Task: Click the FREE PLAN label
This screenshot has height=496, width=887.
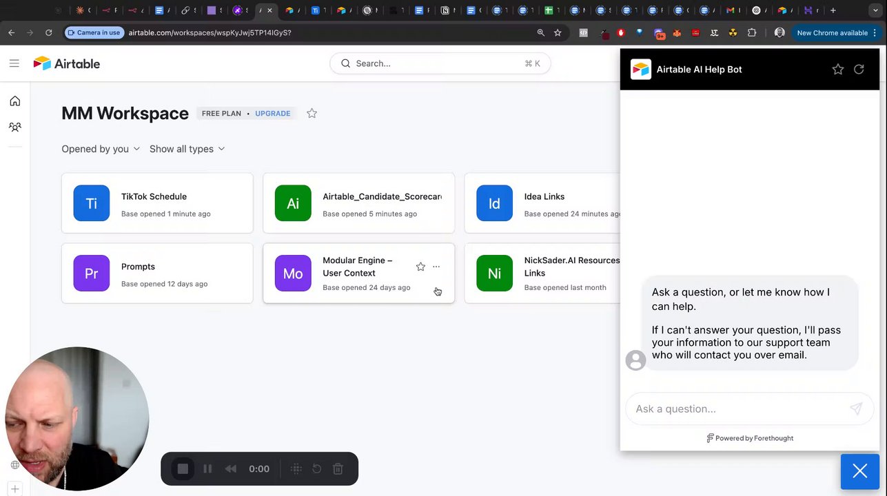Action: point(221,114)
